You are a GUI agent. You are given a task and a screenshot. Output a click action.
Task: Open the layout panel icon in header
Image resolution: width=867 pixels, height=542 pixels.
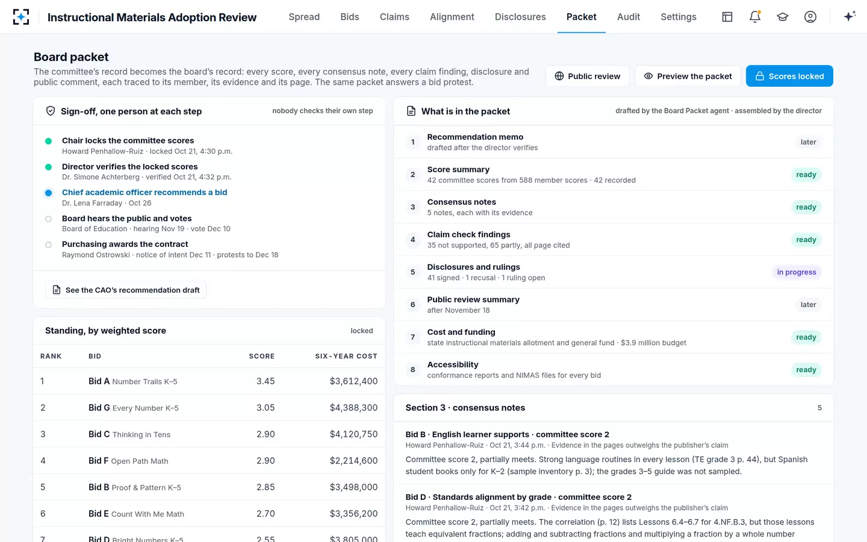[727, 17]
